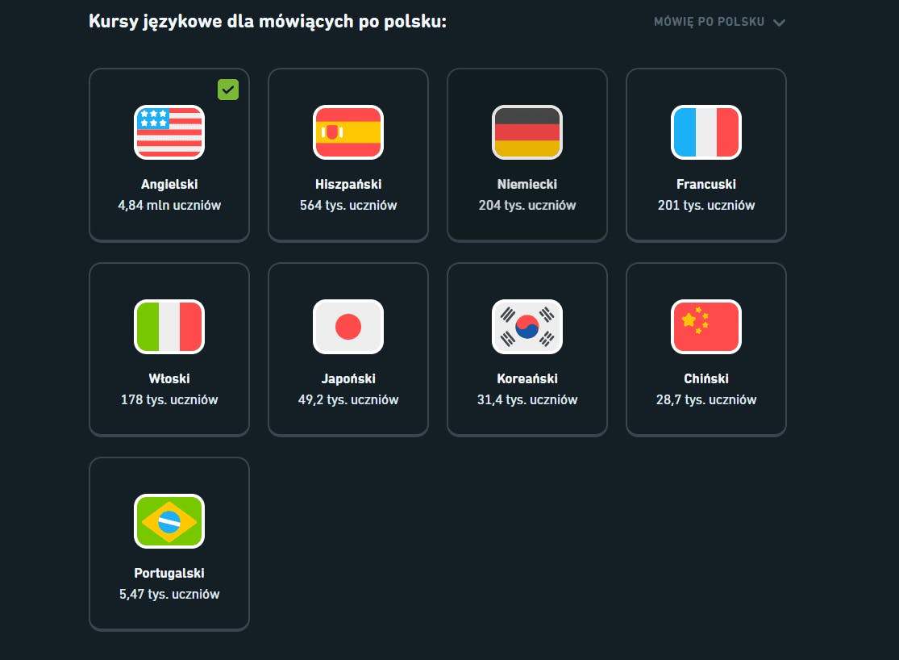Viewport: 899px width, 660px height.
Task: Select the Włoski course tile
Action: (x=169, y=349)
